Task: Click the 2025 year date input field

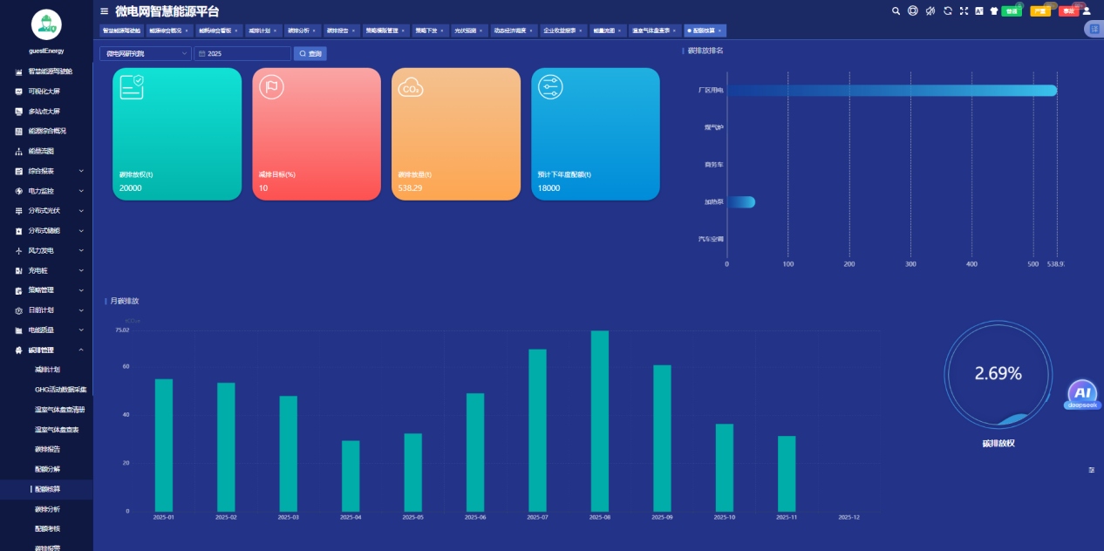Action: (242, 54)
